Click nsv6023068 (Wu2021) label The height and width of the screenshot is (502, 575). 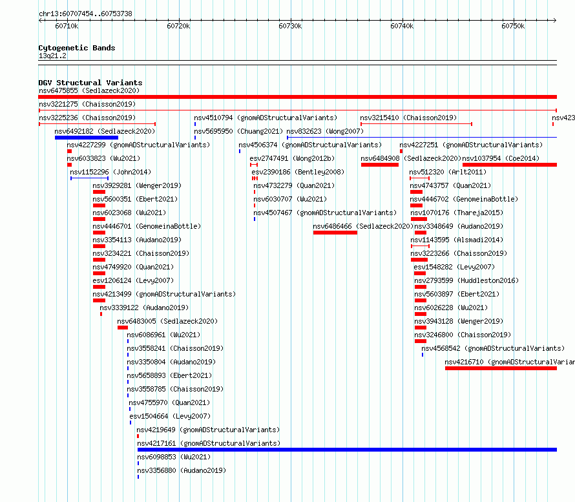point(129,213)
